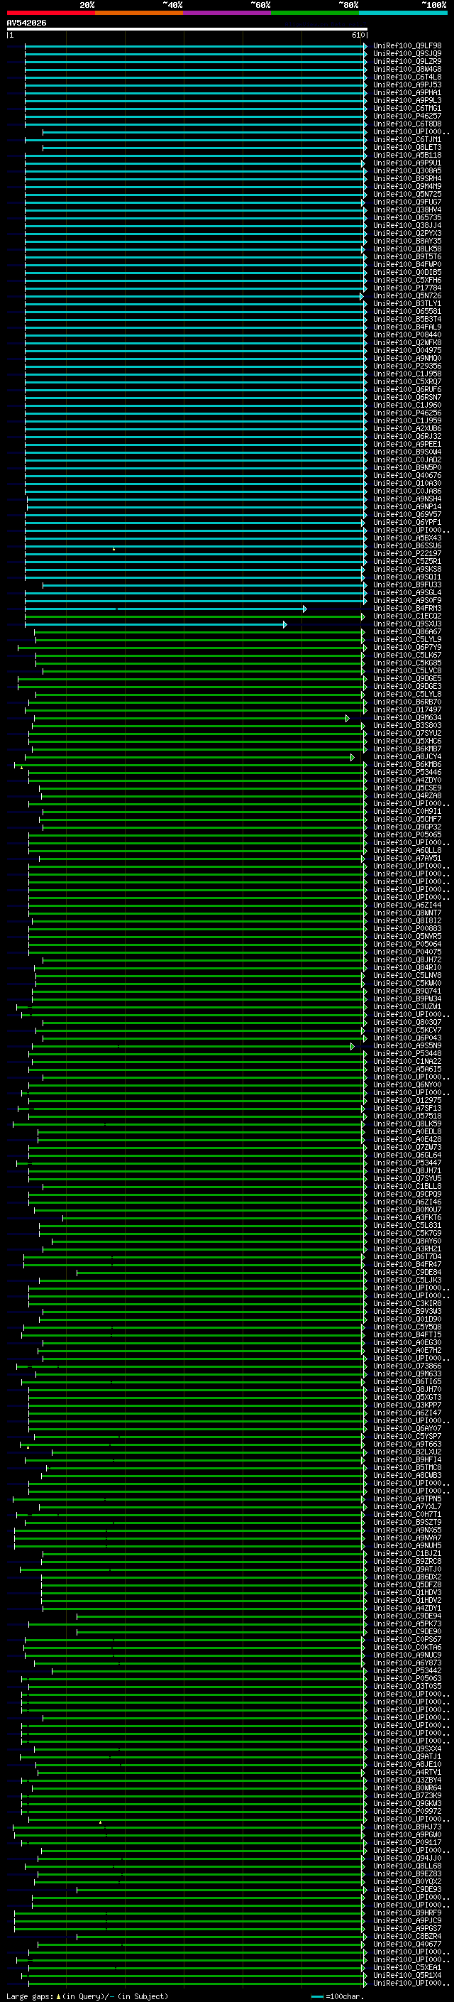Select hit label UniRef100_P09972

(x=407, y=1812)
